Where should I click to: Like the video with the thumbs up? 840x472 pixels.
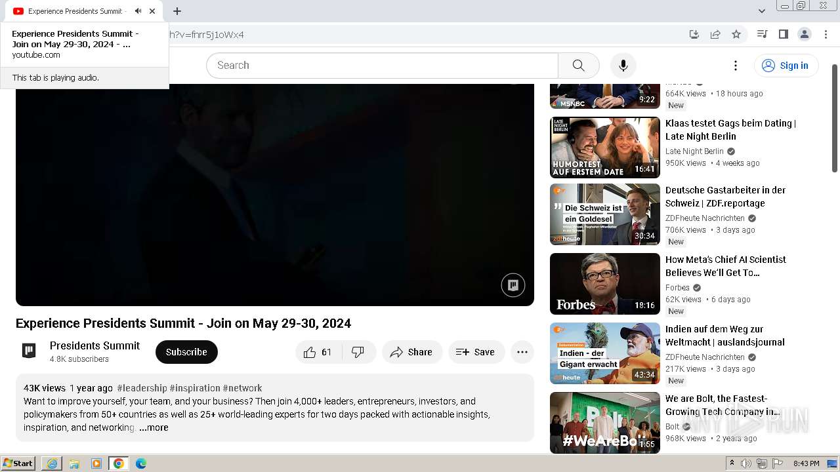(319, 352)
